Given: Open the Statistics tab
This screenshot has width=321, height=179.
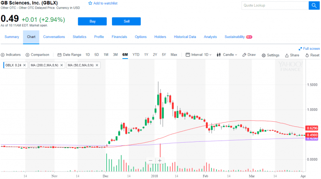Looking at the screenshot, I should click(79, 37).
